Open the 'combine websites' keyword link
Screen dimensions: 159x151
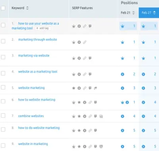[31, 116]
